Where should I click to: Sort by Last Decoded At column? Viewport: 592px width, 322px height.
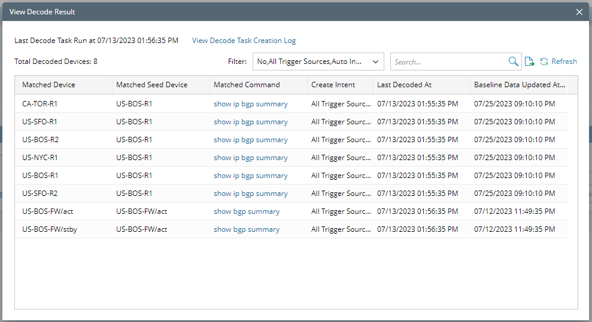(x=421, y=85)
